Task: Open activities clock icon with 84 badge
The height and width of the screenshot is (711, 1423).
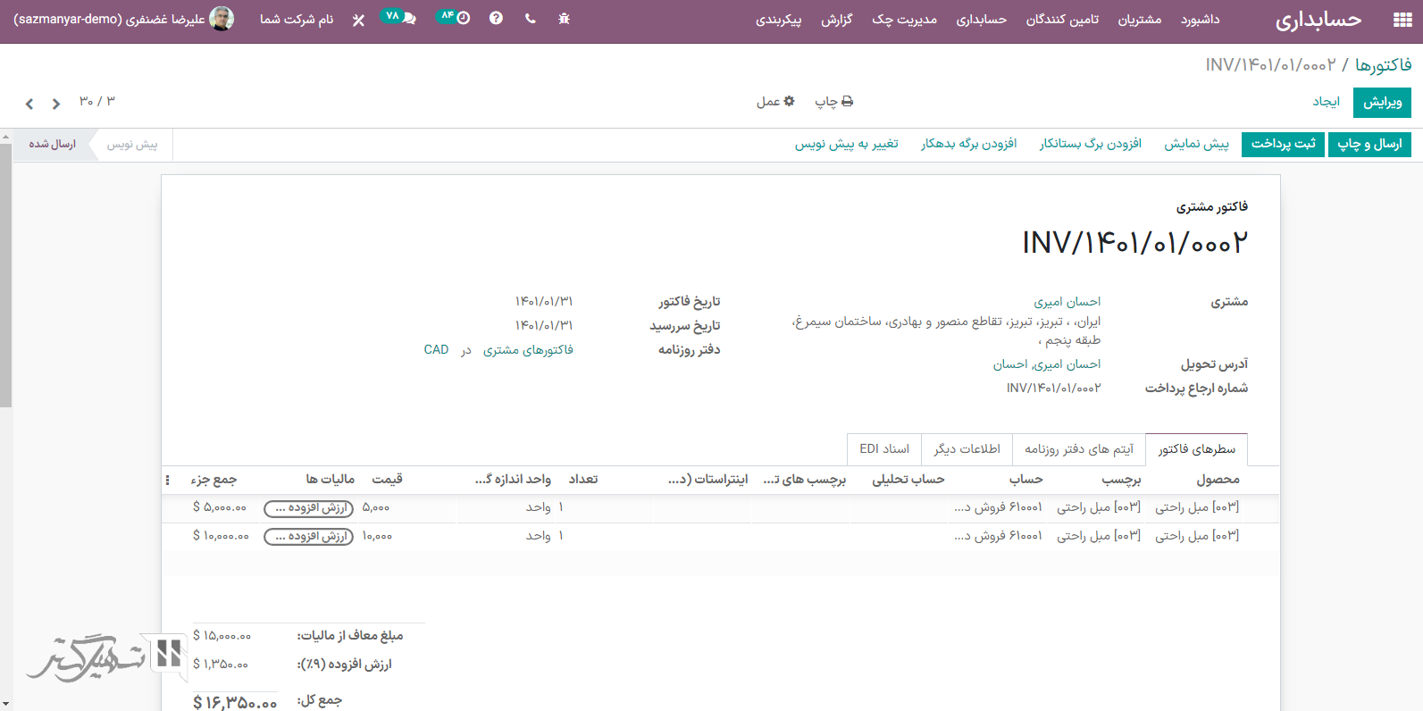Action: (454, 18)
